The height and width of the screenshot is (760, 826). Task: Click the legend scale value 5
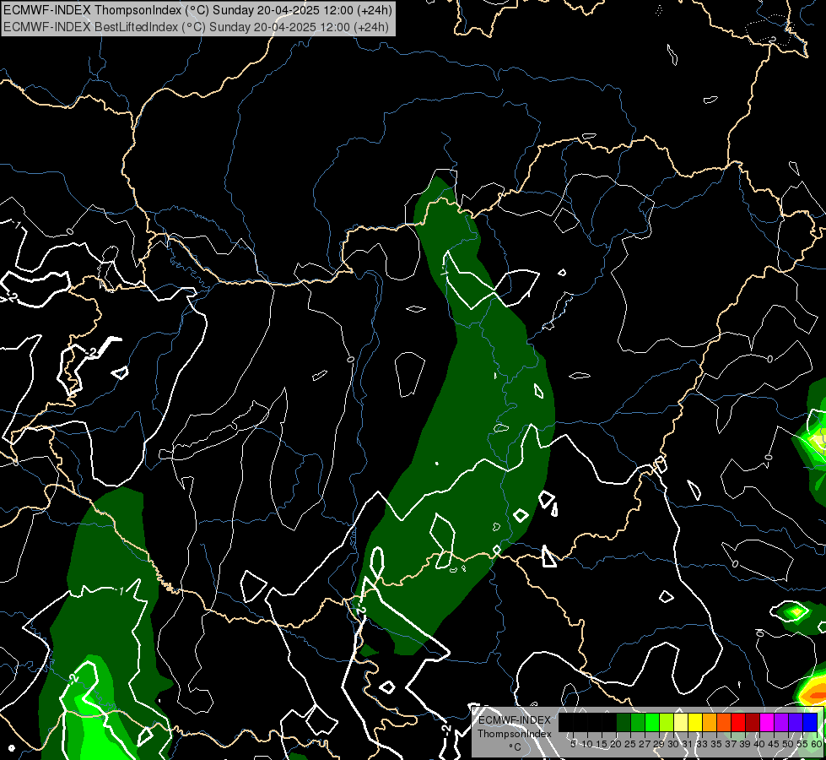[573, 744]
